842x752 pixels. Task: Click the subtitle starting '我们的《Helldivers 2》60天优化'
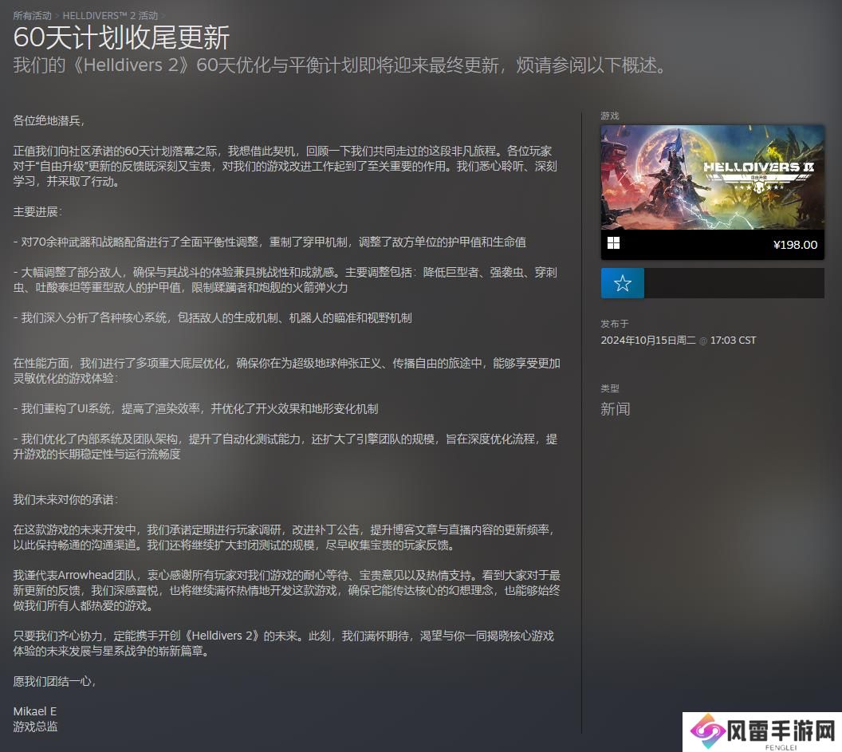340,65
